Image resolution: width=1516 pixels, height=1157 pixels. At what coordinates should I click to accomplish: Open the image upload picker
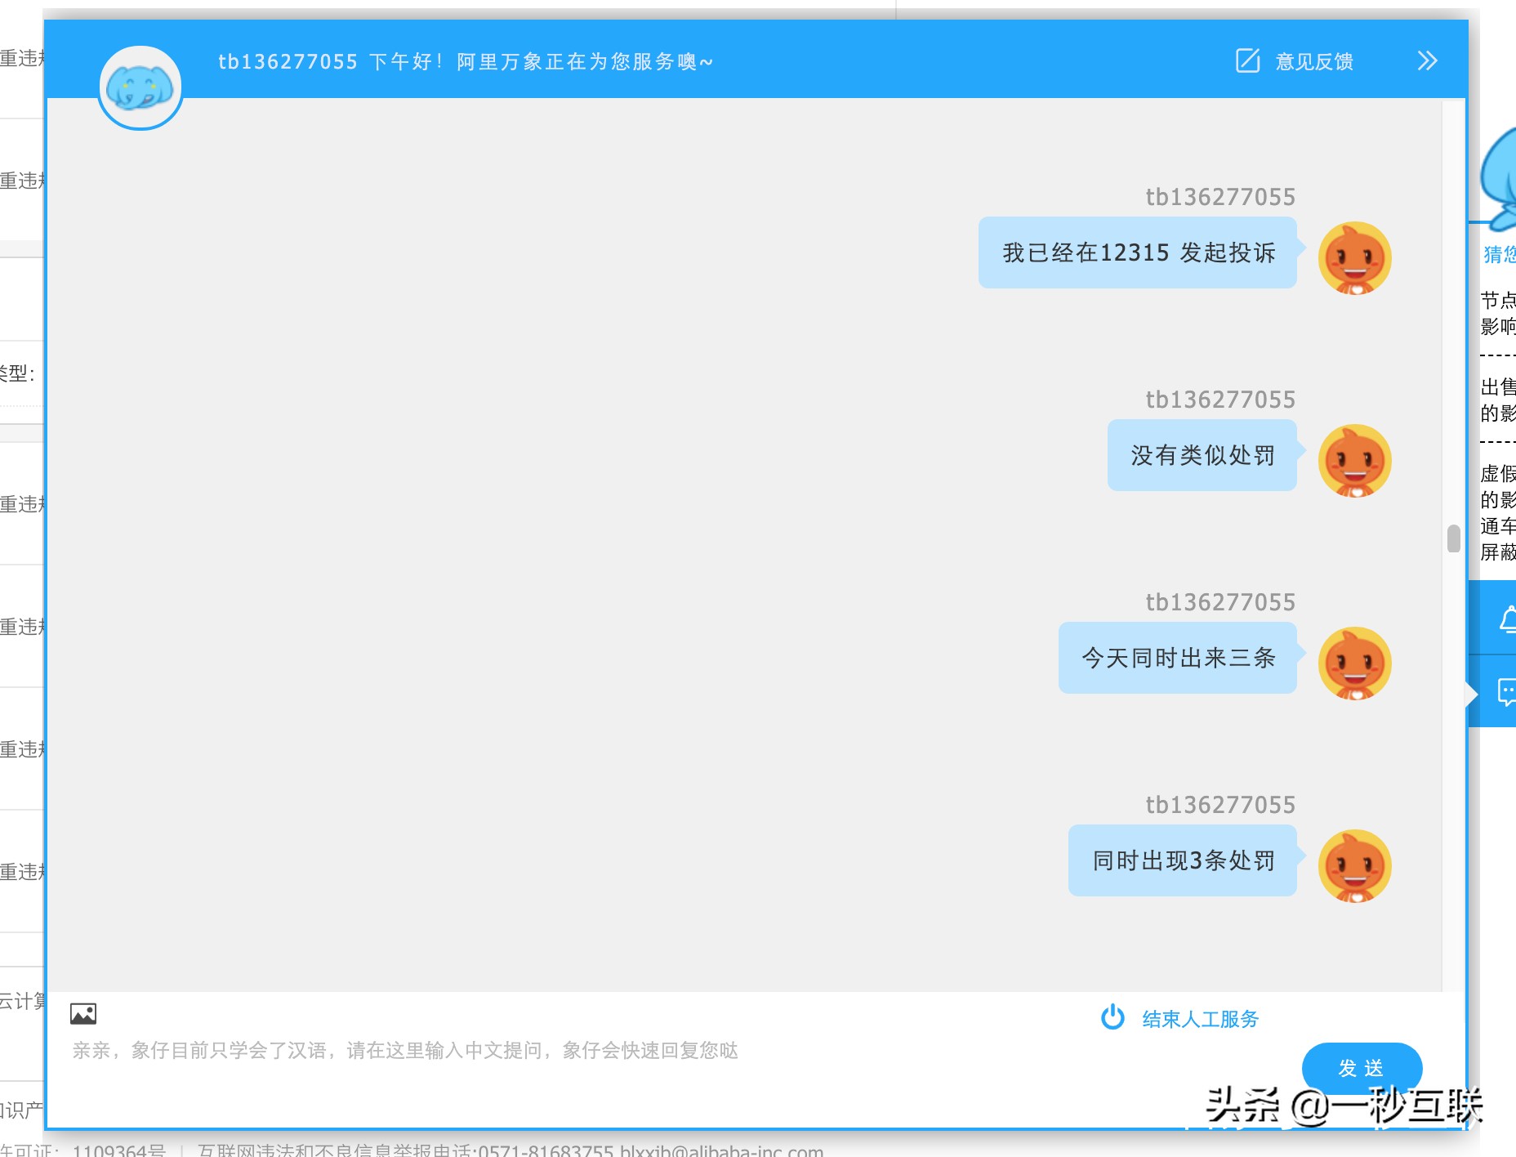82,1013
